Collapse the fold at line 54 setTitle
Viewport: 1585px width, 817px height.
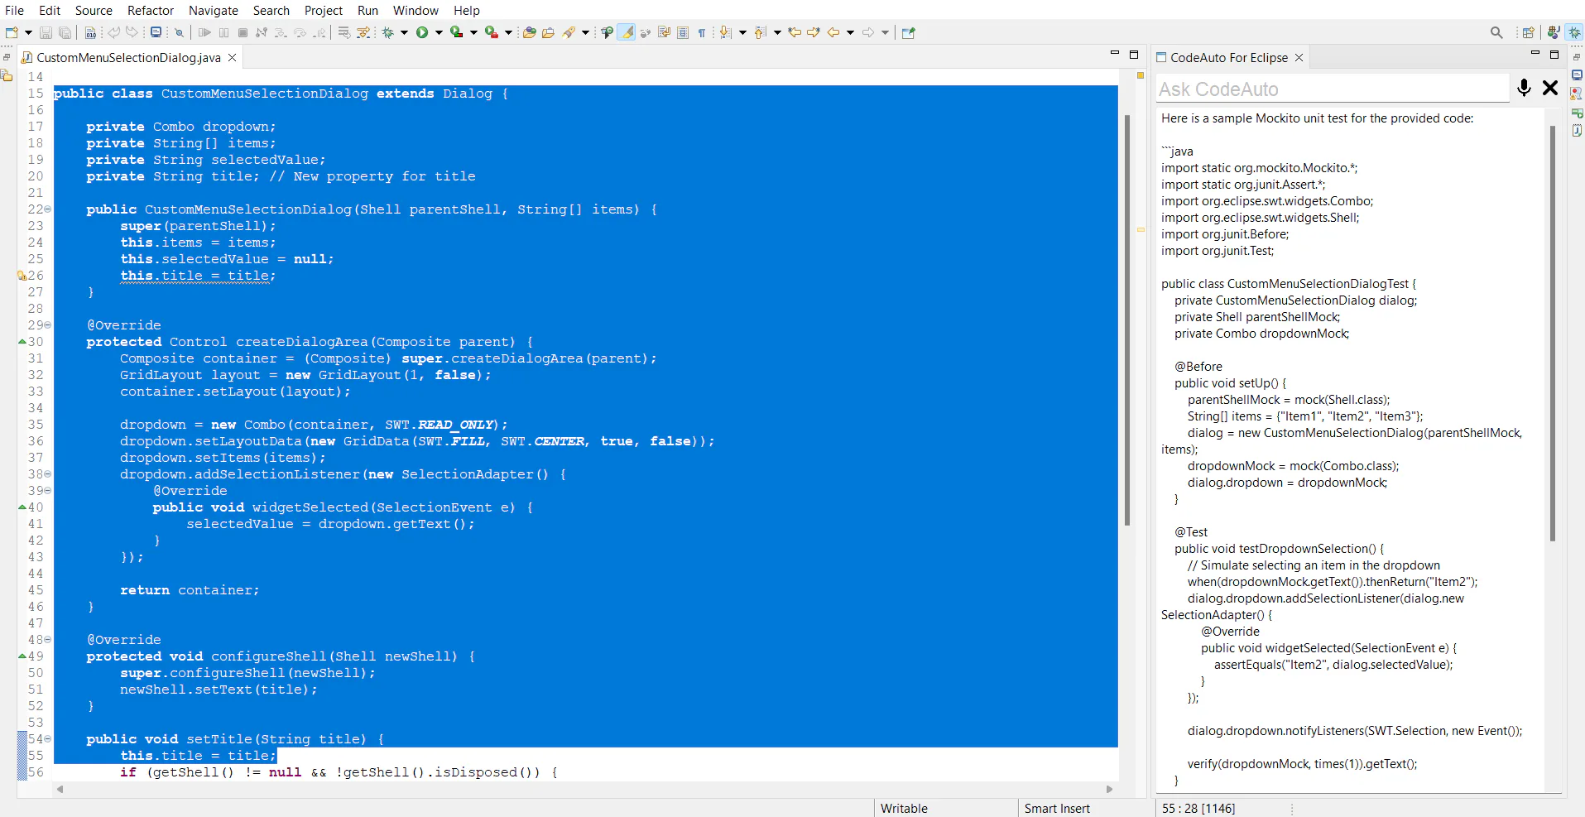(48, 739)
